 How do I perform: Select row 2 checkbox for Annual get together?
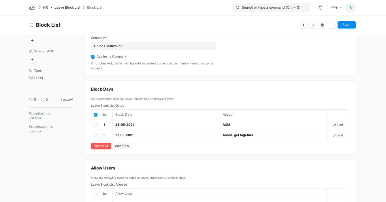(96, 135)
